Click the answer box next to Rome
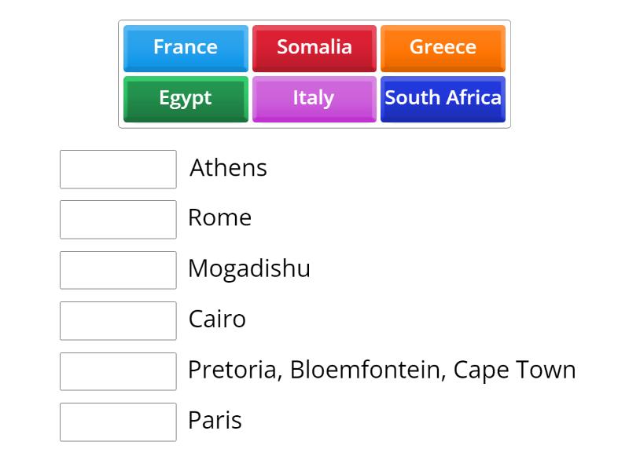This screenshot has width=629, height=471. click(x=118, y=219)
